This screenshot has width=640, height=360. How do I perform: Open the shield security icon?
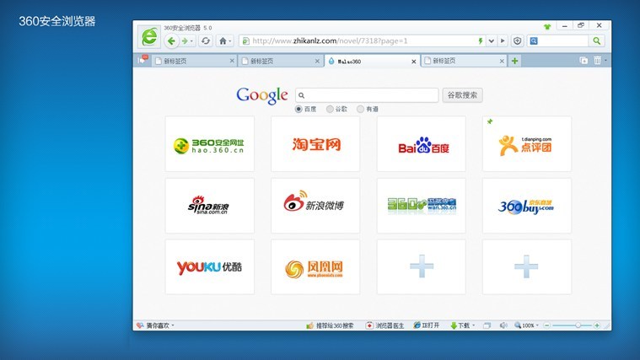click(x=517, y=40)
